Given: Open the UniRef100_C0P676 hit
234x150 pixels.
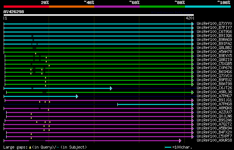Looking at the screenshot, I should point(214,68).
